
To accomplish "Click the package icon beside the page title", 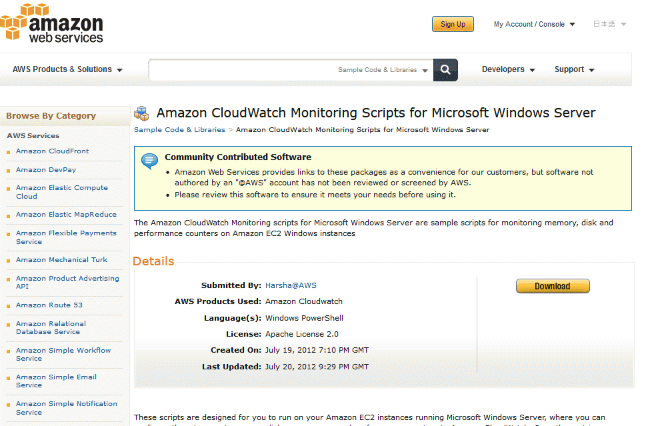I will tap(141, 113).
